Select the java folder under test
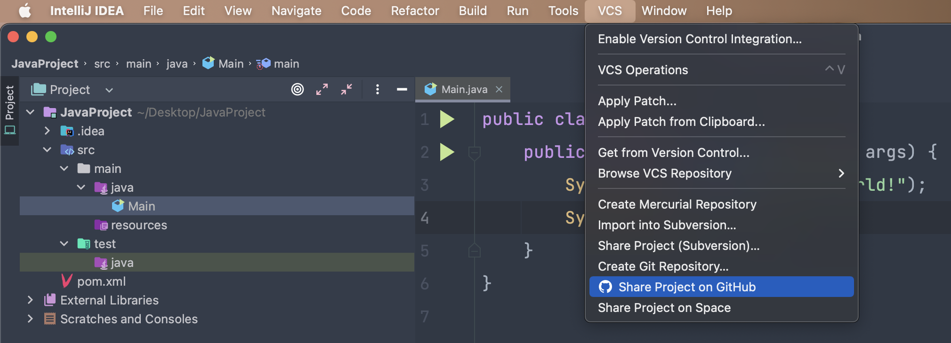Image resolution: width=951 pixels, height=343 pixels. coord(217,262)
